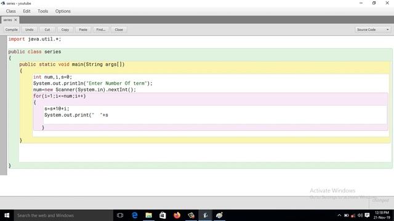Click the Paste button
The image size is (394, 221).
click(x=83, y=29)
